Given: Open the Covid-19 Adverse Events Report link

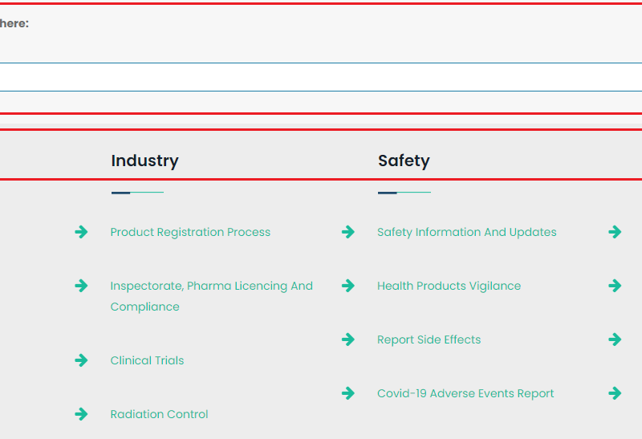Looking at the screenshot, I should pos(465,393).
